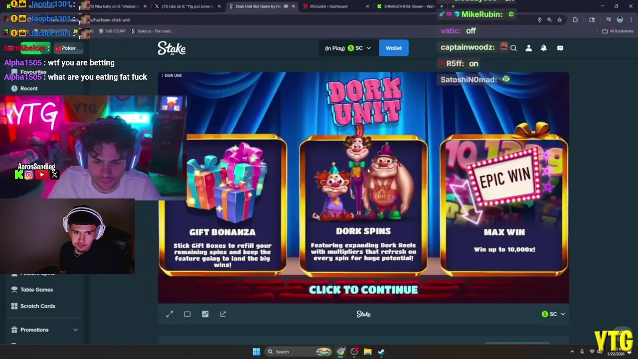
Task: Click the 'Dork Unit' label above the game
Action: 173,75
